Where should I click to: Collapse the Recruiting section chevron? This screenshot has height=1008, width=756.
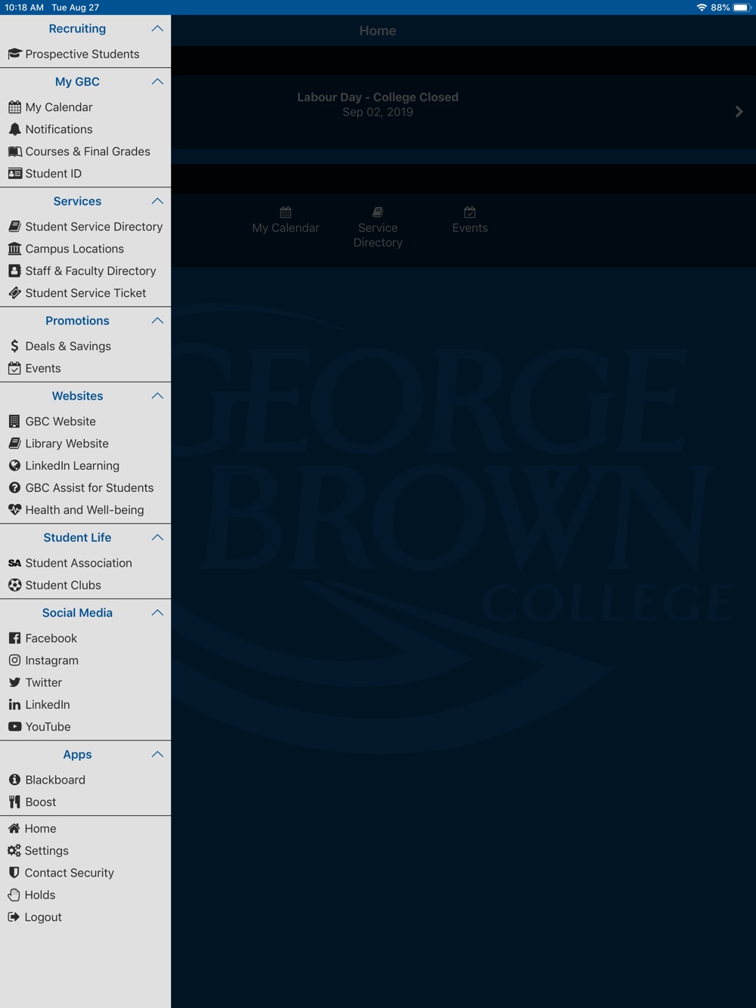click(x=157, y=29)
